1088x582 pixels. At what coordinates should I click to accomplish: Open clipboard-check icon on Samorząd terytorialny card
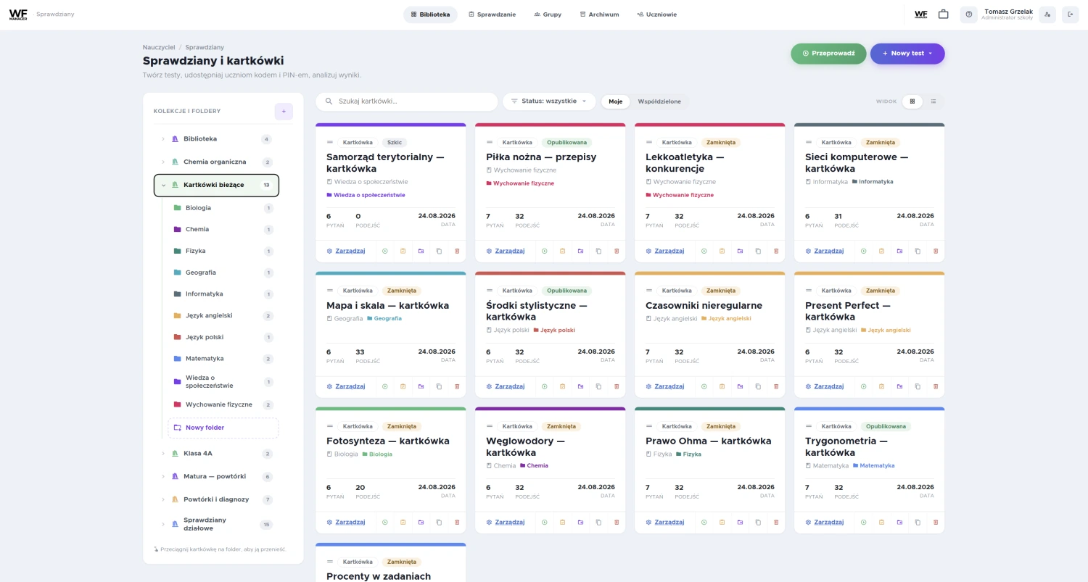(x=403, y=251)
